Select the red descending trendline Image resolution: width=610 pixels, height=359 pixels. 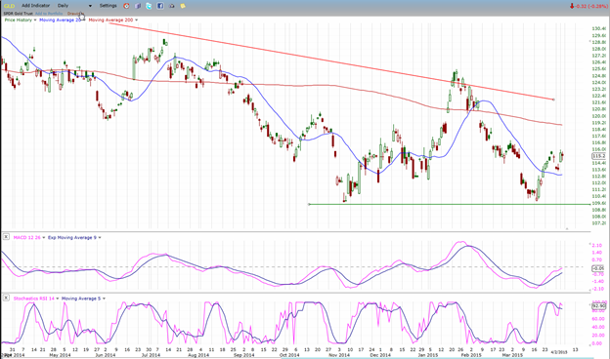[x=330, y=61]
